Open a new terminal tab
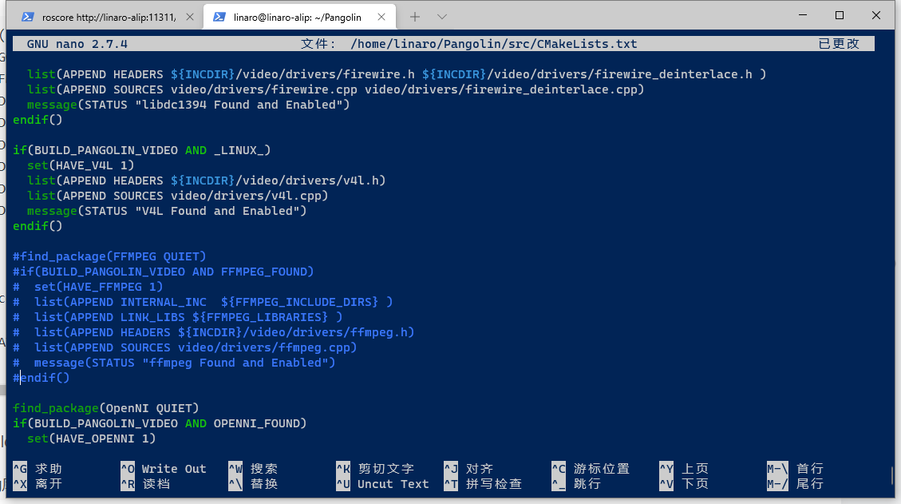The height and width of the screenshot is (504, 901). click(415, 18)
